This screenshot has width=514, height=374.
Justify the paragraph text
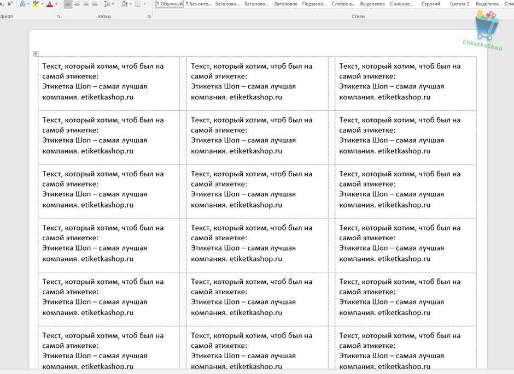(95, 4)
